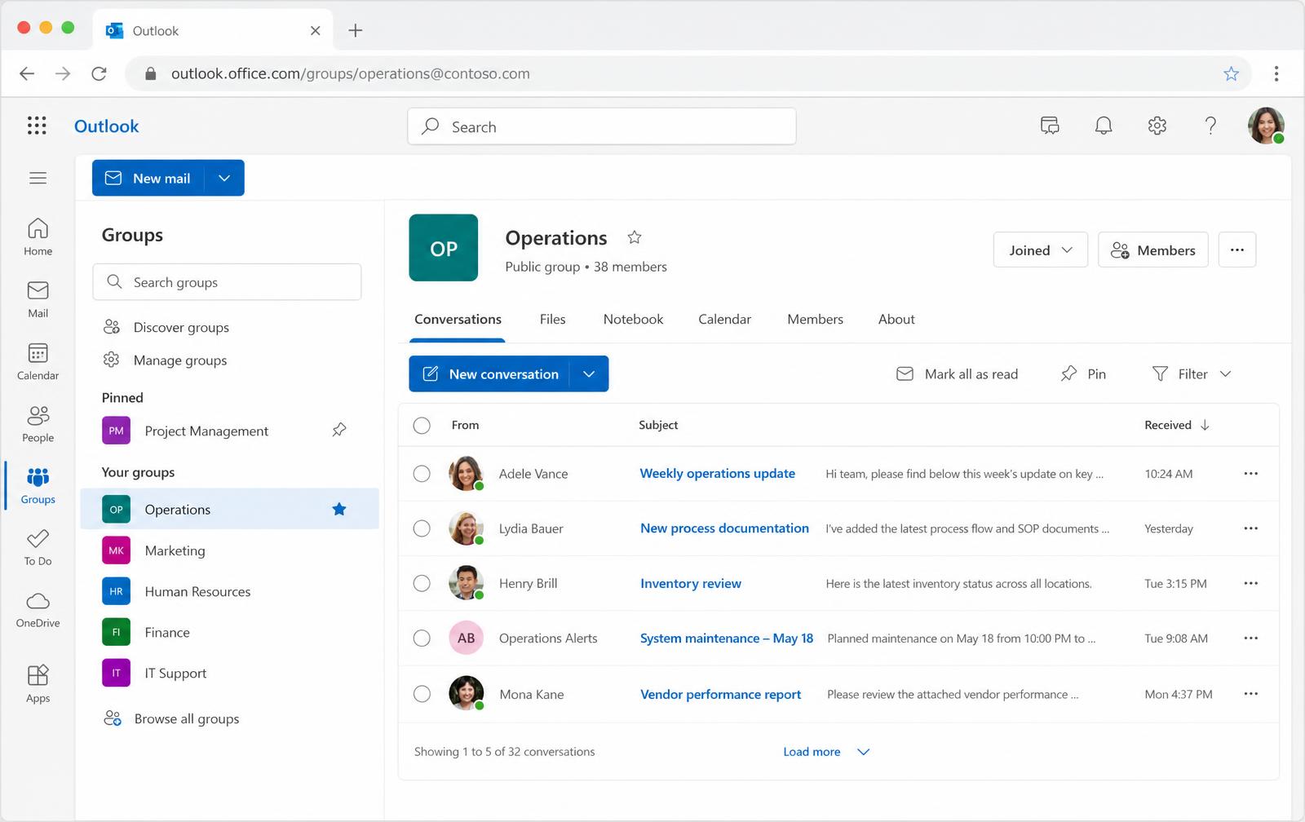The height and width of the screenshot is (822, 1305).
Task: Open Mail from the left rail
Action: tap(38, 299)
